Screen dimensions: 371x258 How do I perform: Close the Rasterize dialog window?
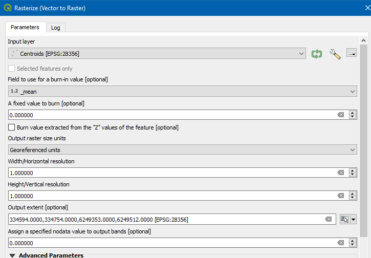click(368, 8)
